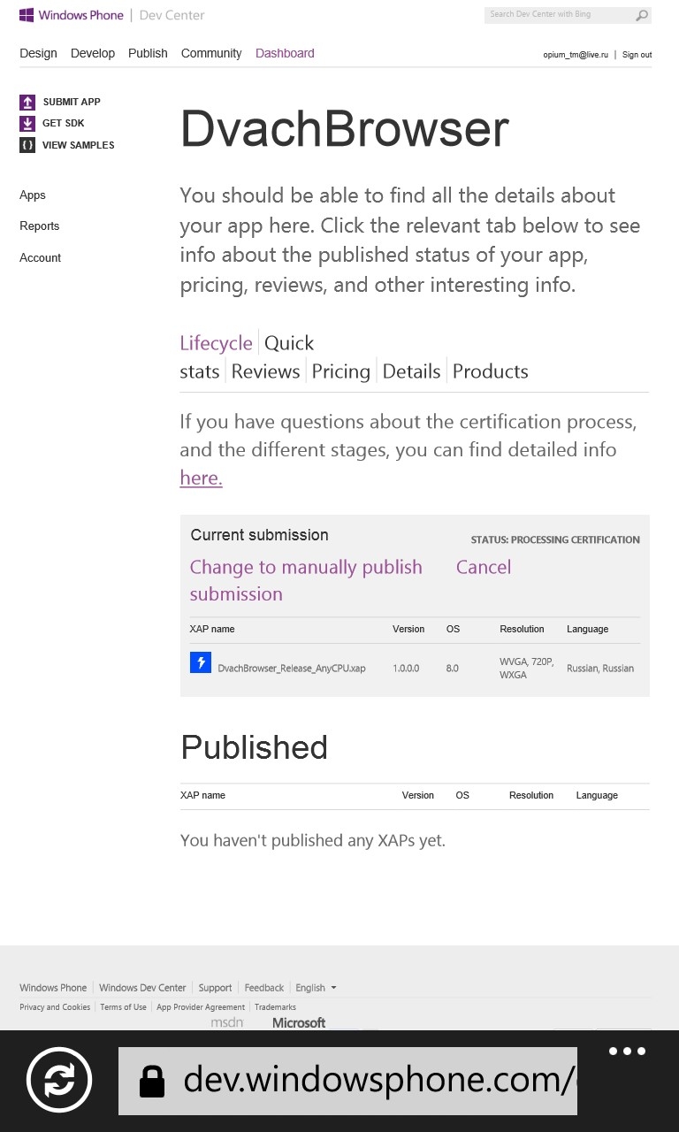Click the padlock icon in address bar
Viewport: 679px width, 1132px height.
[152, 1081]
